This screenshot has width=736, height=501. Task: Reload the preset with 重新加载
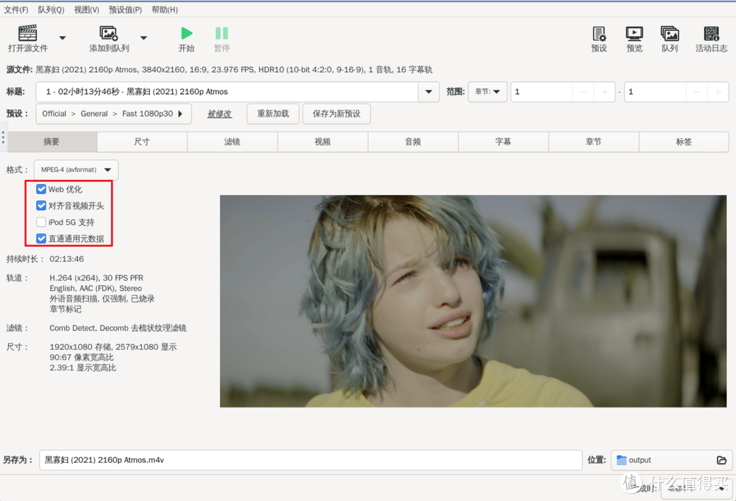(x=273, y=114)
